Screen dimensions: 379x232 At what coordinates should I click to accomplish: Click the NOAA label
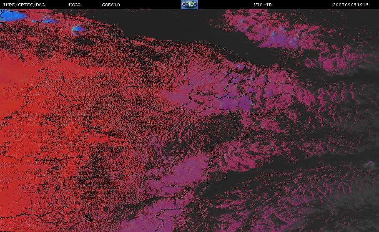click(x=75, y=5)
